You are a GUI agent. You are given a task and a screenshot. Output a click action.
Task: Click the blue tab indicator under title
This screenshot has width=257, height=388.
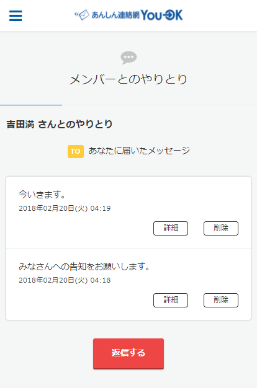click(31, 105)
